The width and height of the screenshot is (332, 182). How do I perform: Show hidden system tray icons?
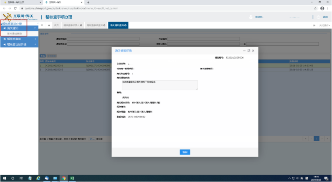click(289, 178)
